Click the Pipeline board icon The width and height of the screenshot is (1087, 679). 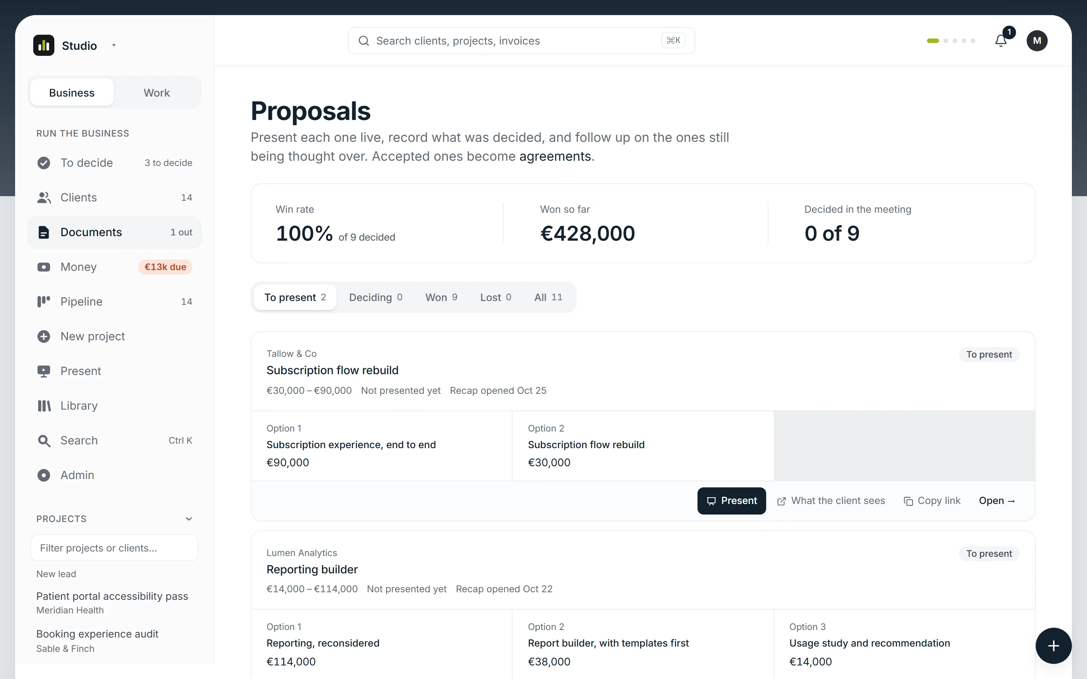click(x=43, y=302)
